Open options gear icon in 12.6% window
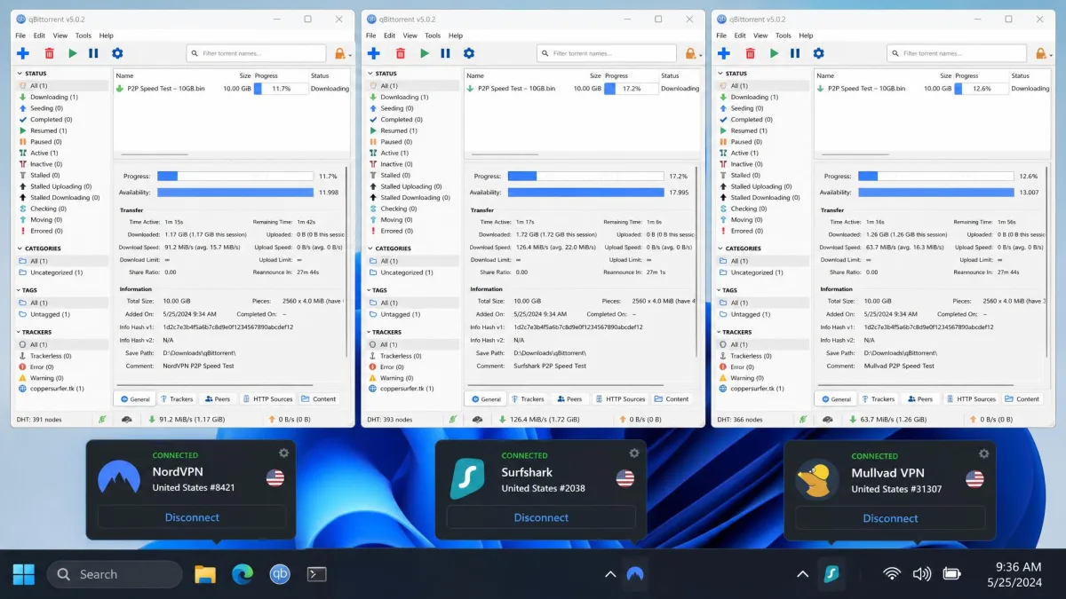1066x599 pixels. click(x=819, y=53)
